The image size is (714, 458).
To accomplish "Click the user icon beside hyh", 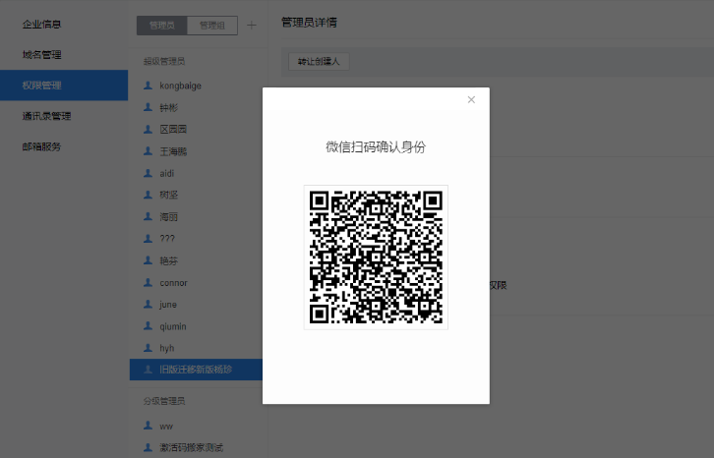I will 148,347.
